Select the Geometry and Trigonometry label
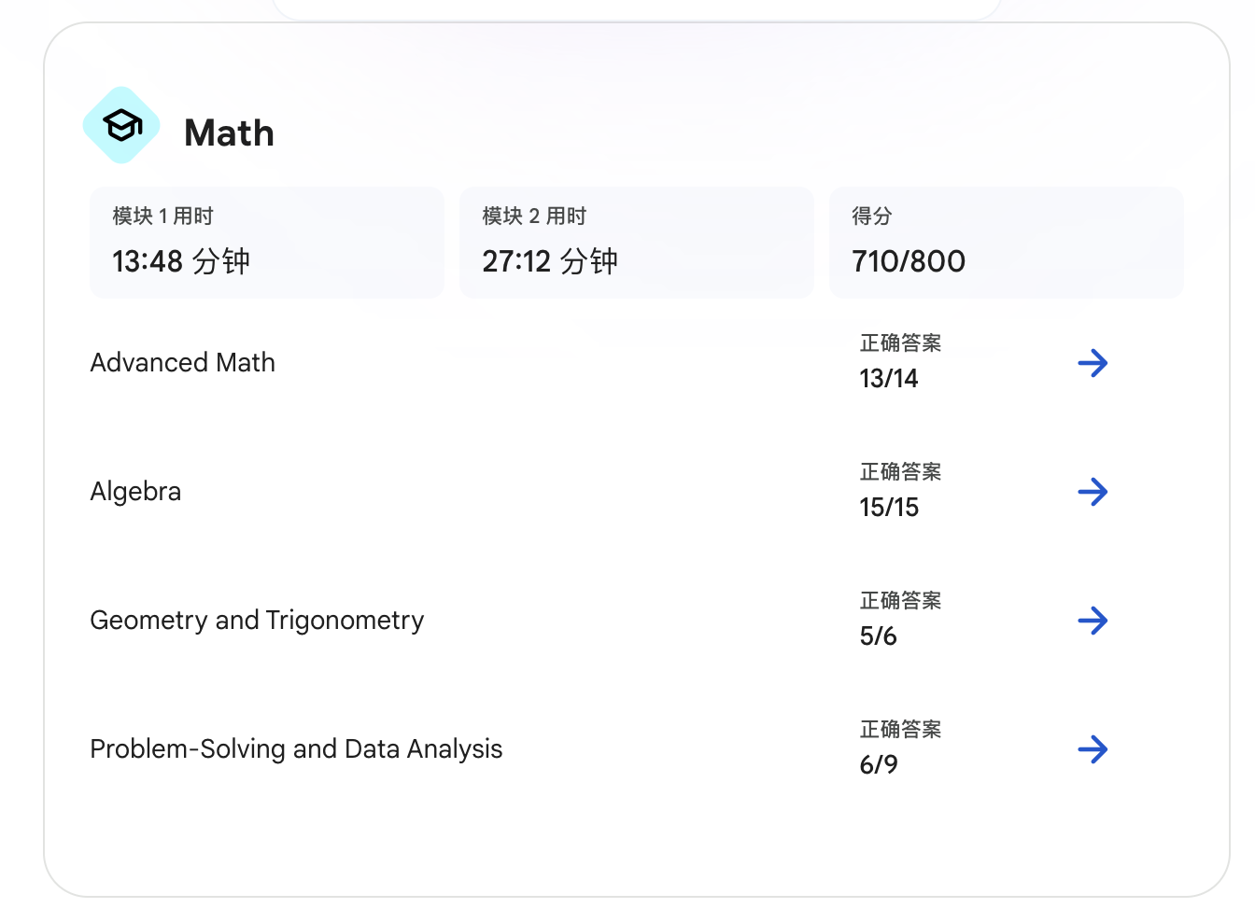The width and height of the screenshot is (1255, 922). coord(257,621)
